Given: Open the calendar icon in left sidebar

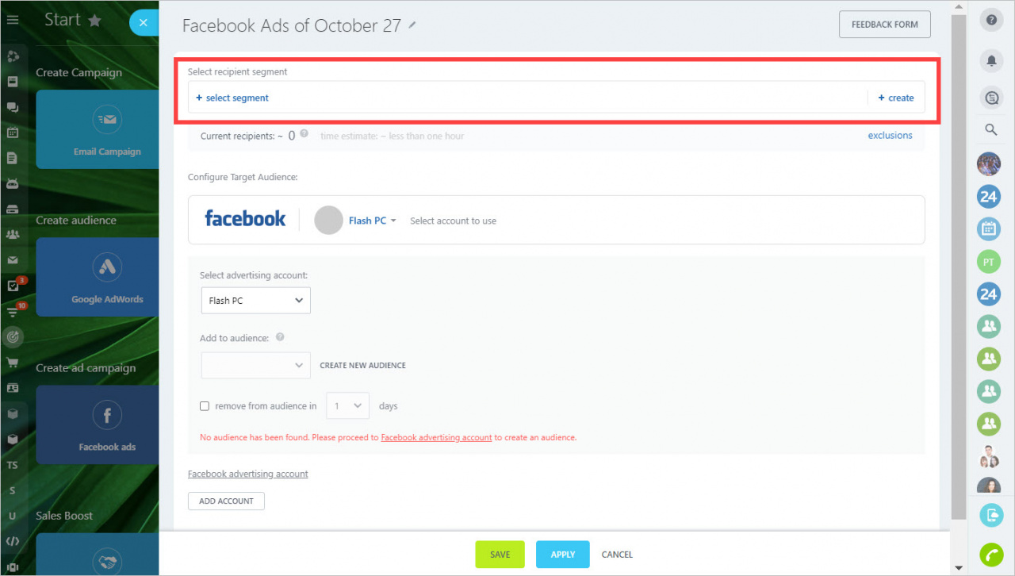Looking at the screenshot, I should (12, 133).
